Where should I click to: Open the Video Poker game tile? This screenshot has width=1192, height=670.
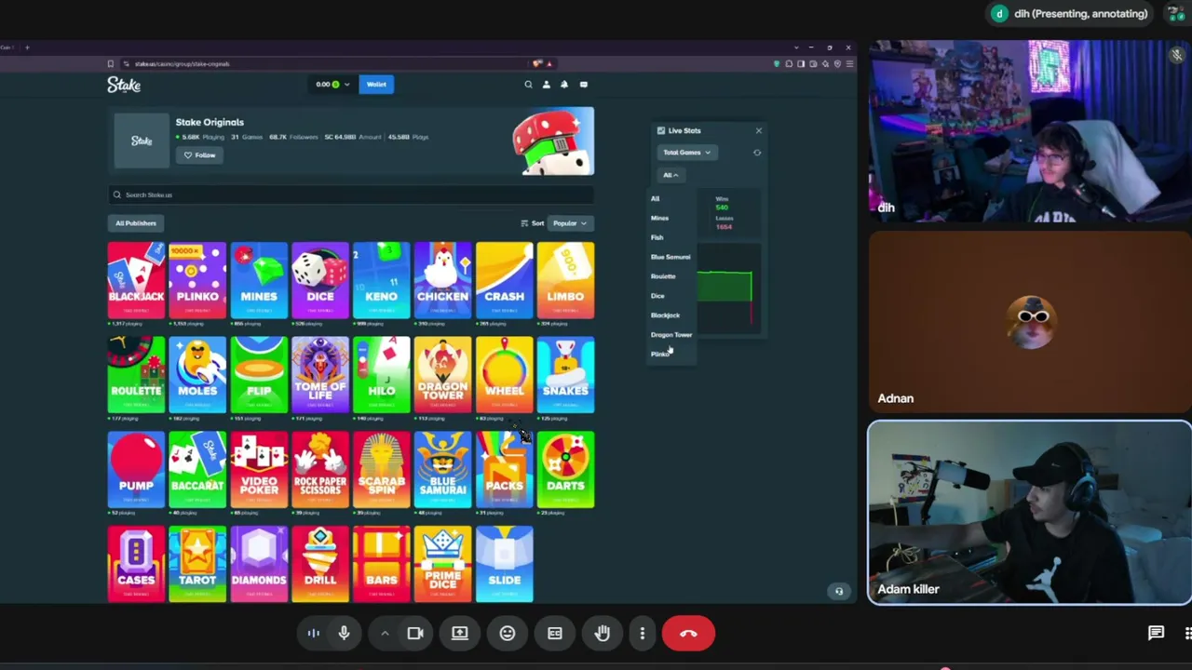pyautogui.click(x=259, y=470)
